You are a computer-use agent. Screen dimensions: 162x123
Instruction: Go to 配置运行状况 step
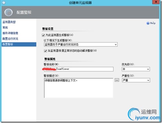(x=10, y=39)
